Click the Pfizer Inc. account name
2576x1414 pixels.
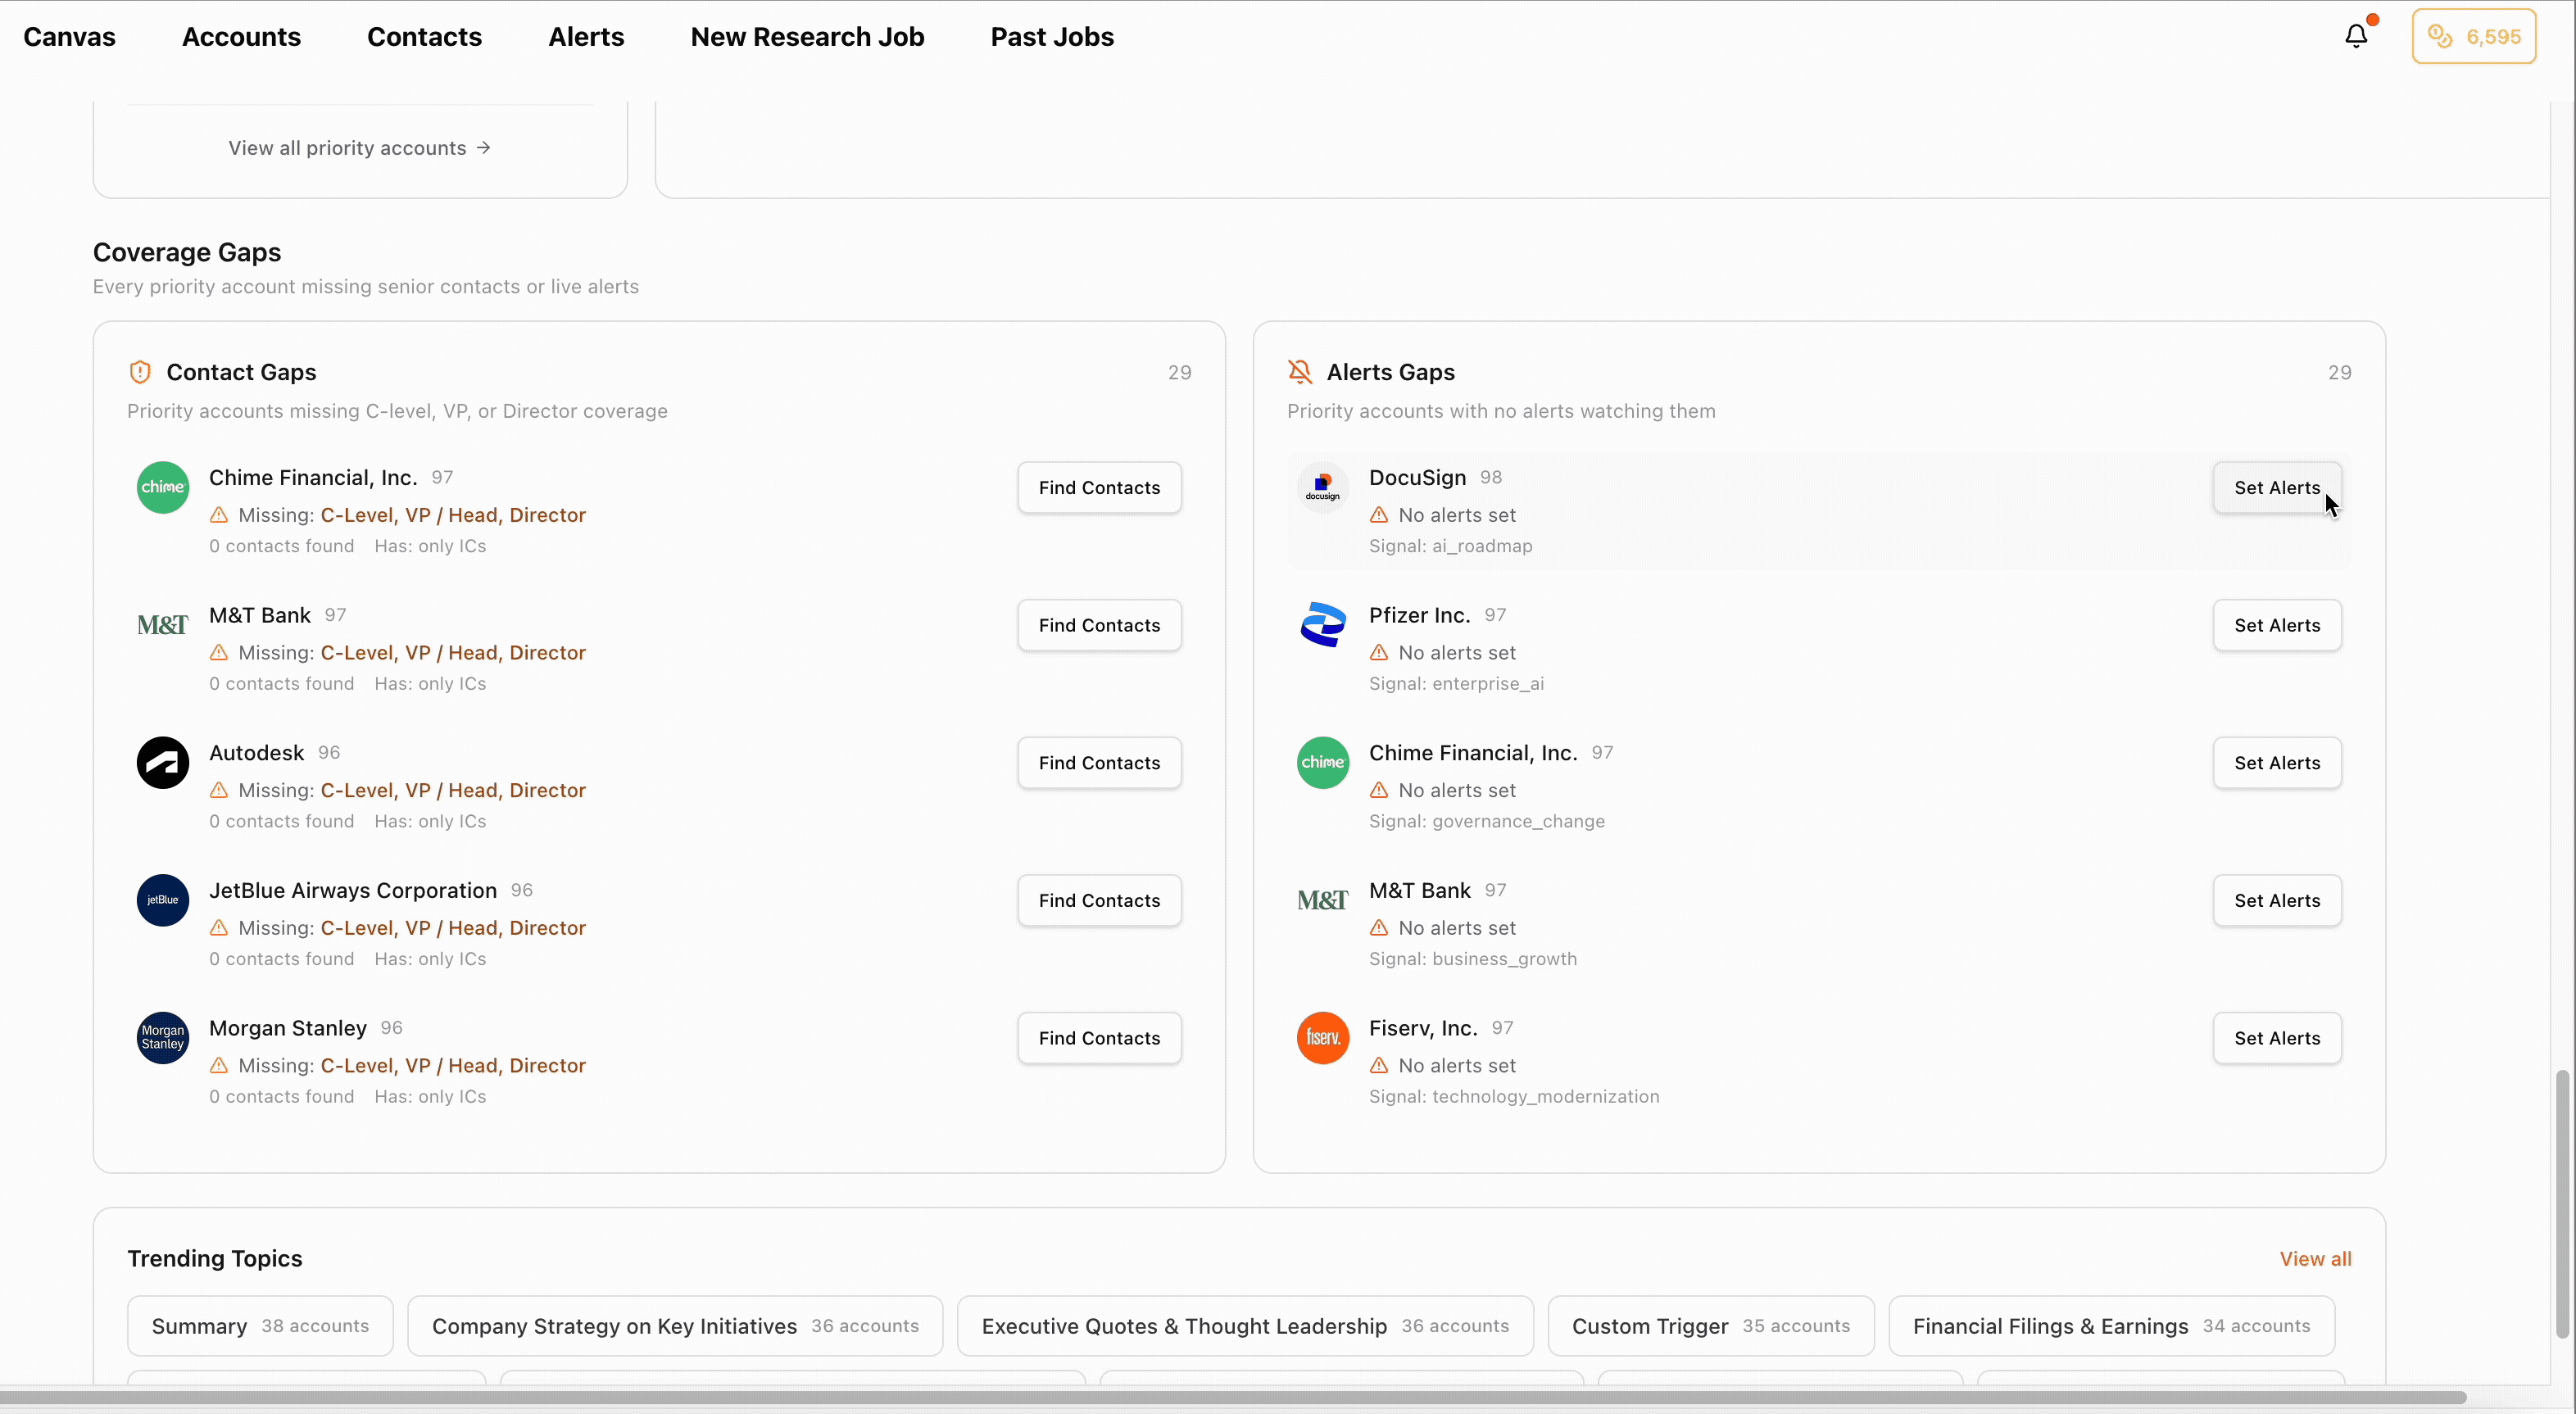(1419, 615)
